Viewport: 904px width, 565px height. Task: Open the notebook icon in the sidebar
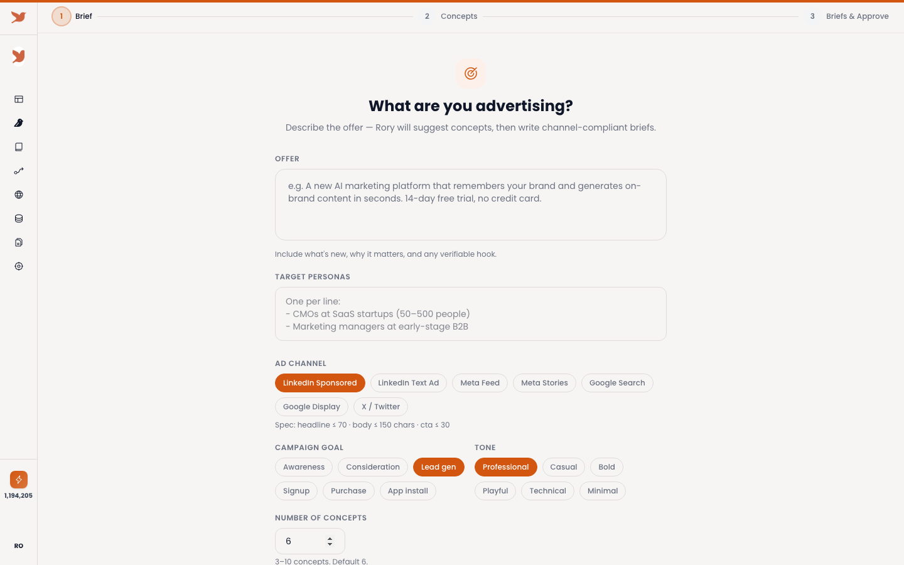pyautogui.click(x=18, y=147)
